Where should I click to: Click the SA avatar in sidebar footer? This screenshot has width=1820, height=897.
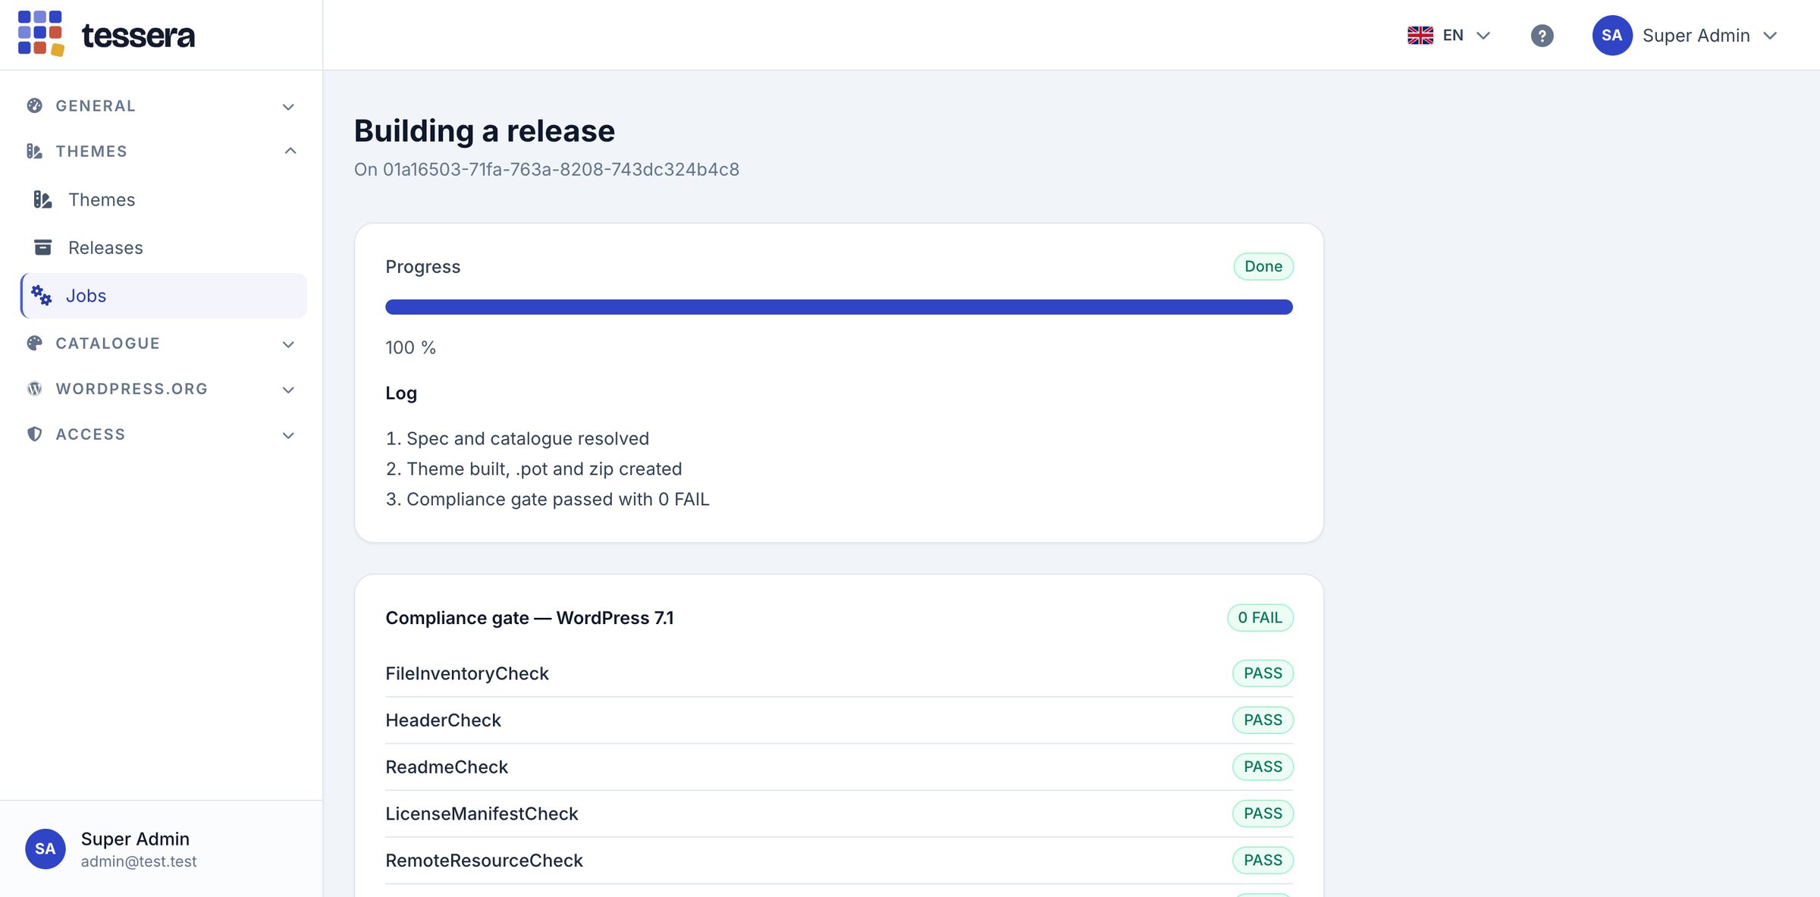(45, 848)
